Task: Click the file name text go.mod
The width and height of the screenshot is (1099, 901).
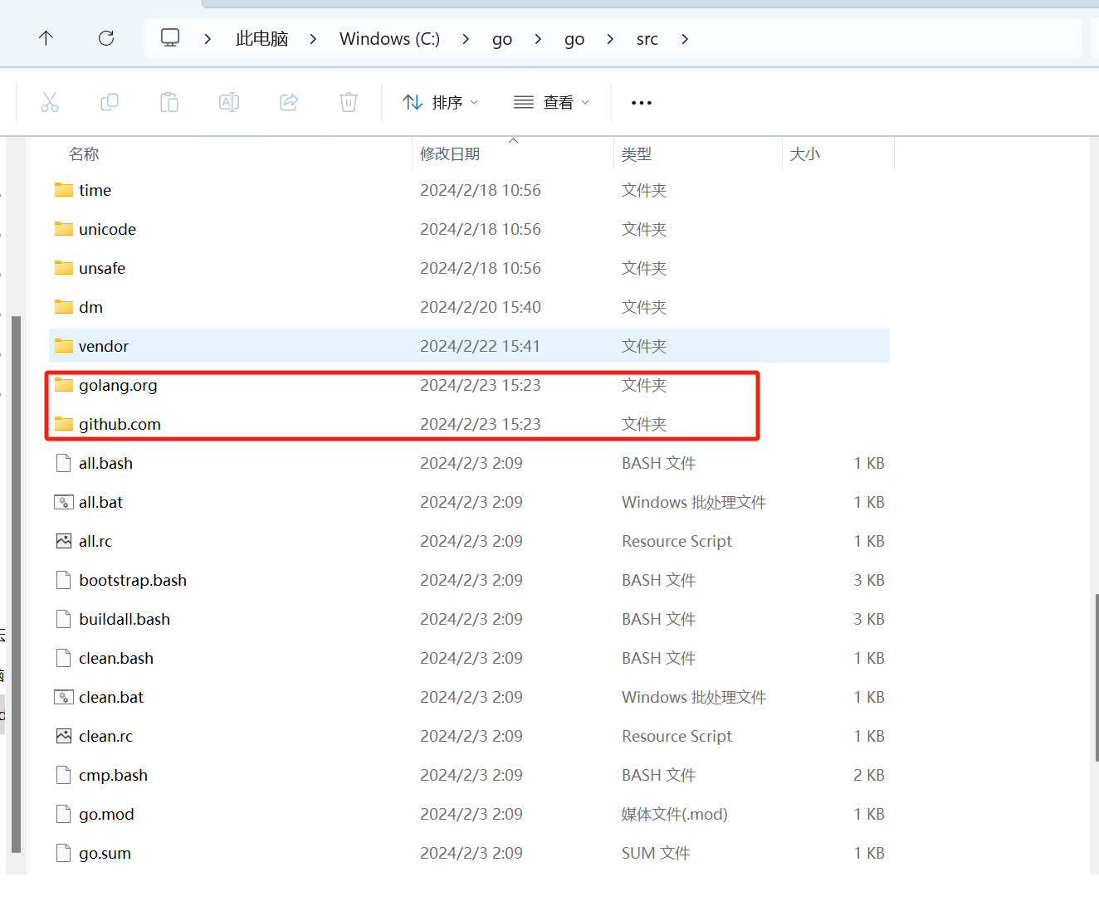Action: [106, 815]
